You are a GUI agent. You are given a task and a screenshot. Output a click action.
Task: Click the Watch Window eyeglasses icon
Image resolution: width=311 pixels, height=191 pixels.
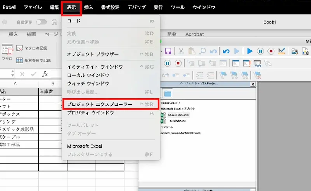[x=257, y=64]
